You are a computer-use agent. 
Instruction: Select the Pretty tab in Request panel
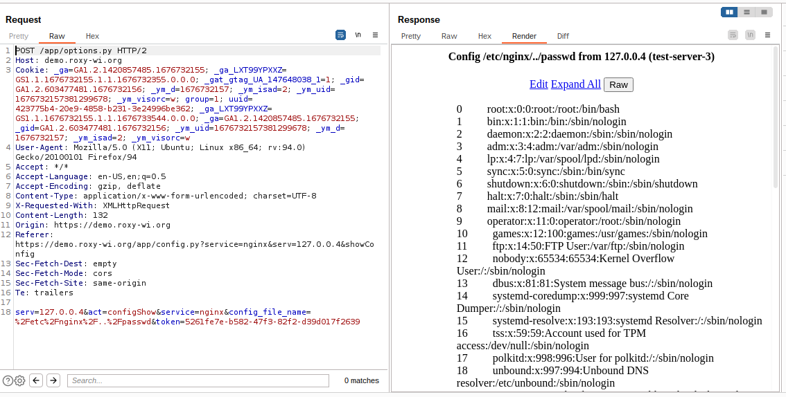[x=19, y=36]
